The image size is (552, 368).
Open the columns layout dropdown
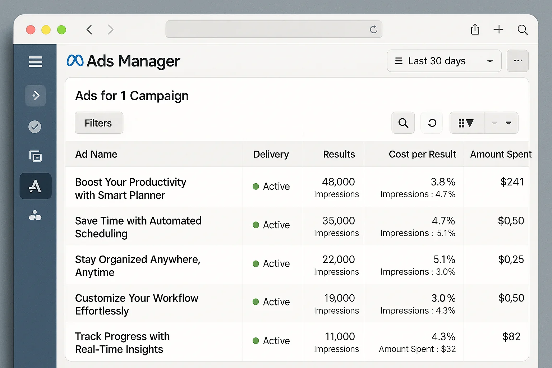[x=466, y=123]
